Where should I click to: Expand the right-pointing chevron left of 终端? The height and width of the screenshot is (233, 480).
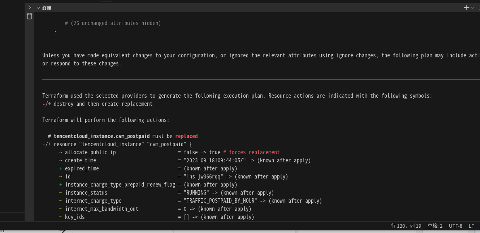coord(29,7)
